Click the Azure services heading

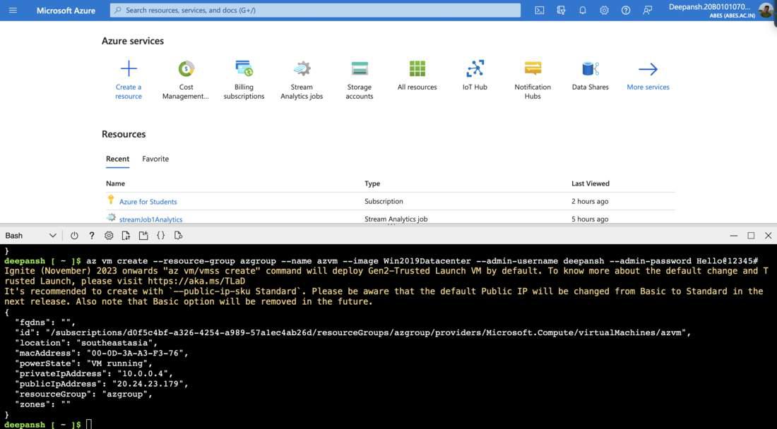coord(133,41)
